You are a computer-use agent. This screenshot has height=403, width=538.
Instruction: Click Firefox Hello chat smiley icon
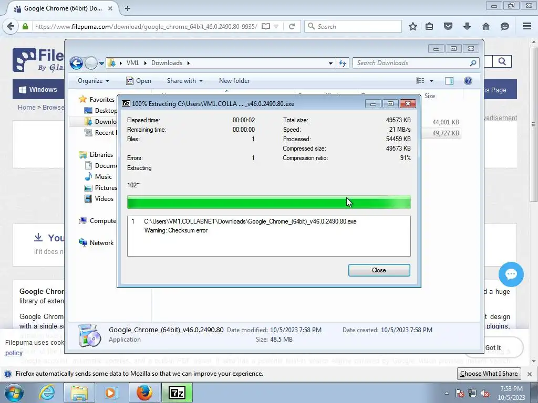point(505,26)
